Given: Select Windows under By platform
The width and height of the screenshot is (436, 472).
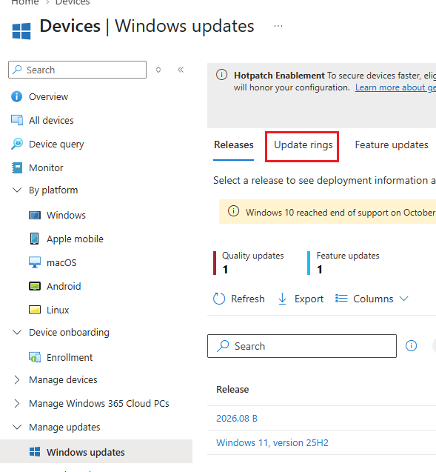Looking at the screenshot, I should coord(66,215).
